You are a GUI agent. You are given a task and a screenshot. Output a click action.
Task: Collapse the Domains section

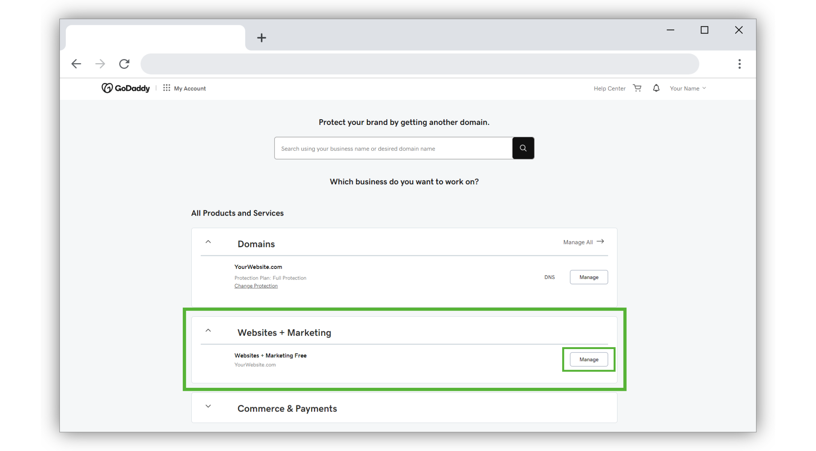pos(208,242)
